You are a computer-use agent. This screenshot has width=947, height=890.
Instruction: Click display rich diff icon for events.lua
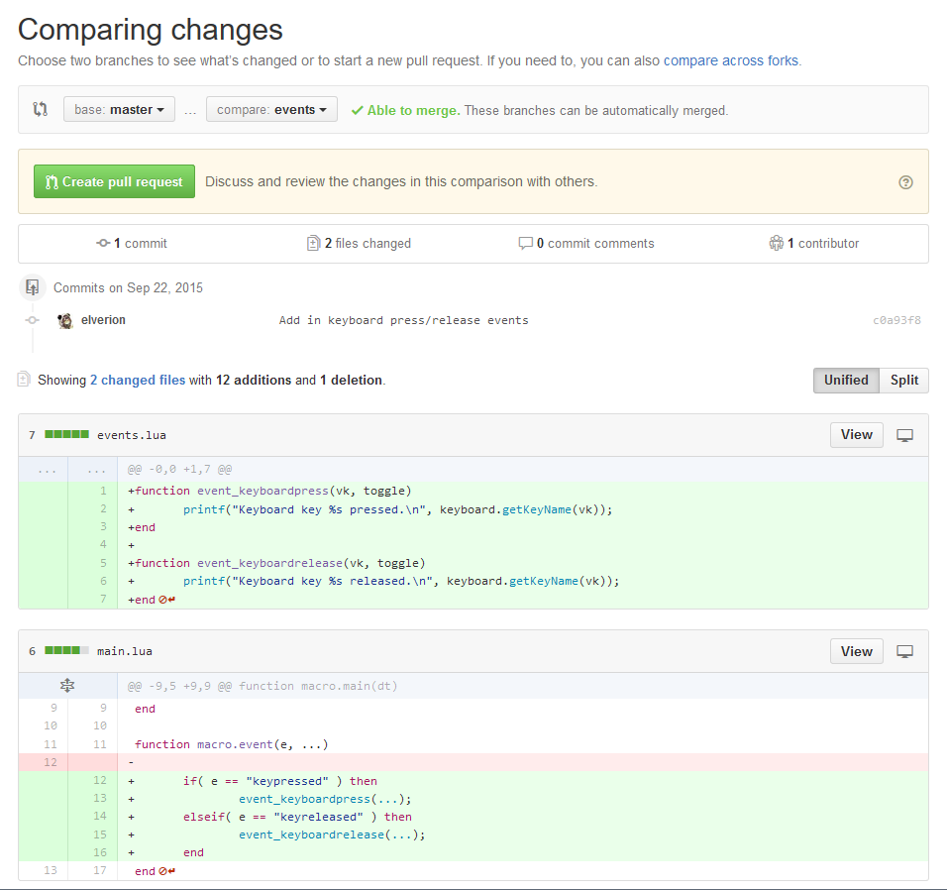click(904, 435)
